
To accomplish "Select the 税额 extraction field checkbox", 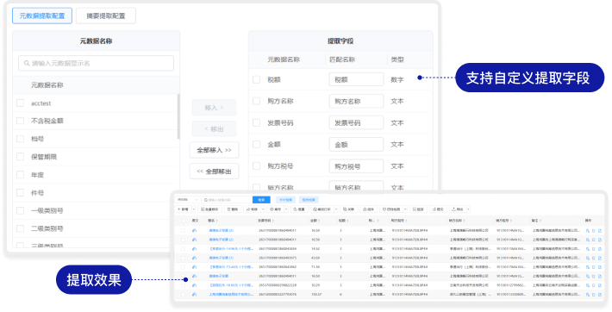I will click(256, 79).
